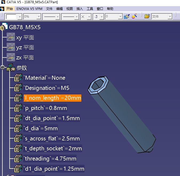Click the CATIA application icon in title bar
The width and height of the screenshot is (180, 176).
pos(3,2)
